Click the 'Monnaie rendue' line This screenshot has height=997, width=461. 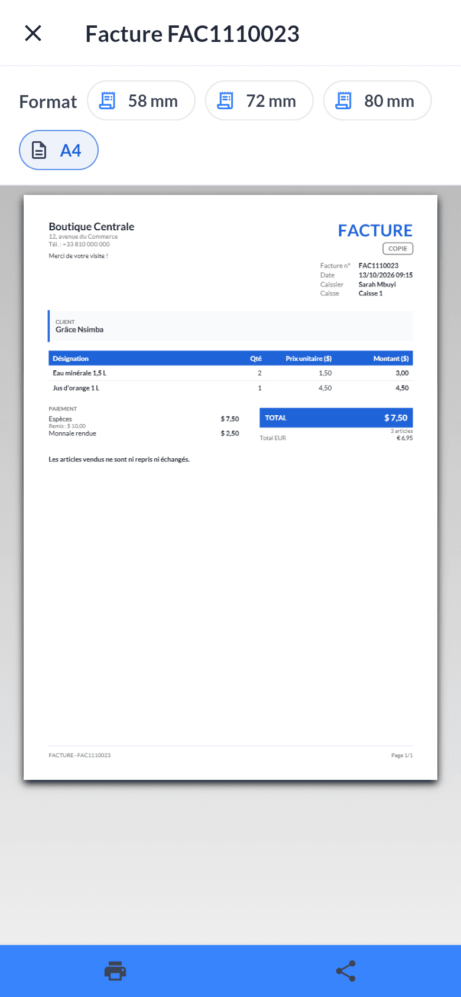tap(144, 433)
